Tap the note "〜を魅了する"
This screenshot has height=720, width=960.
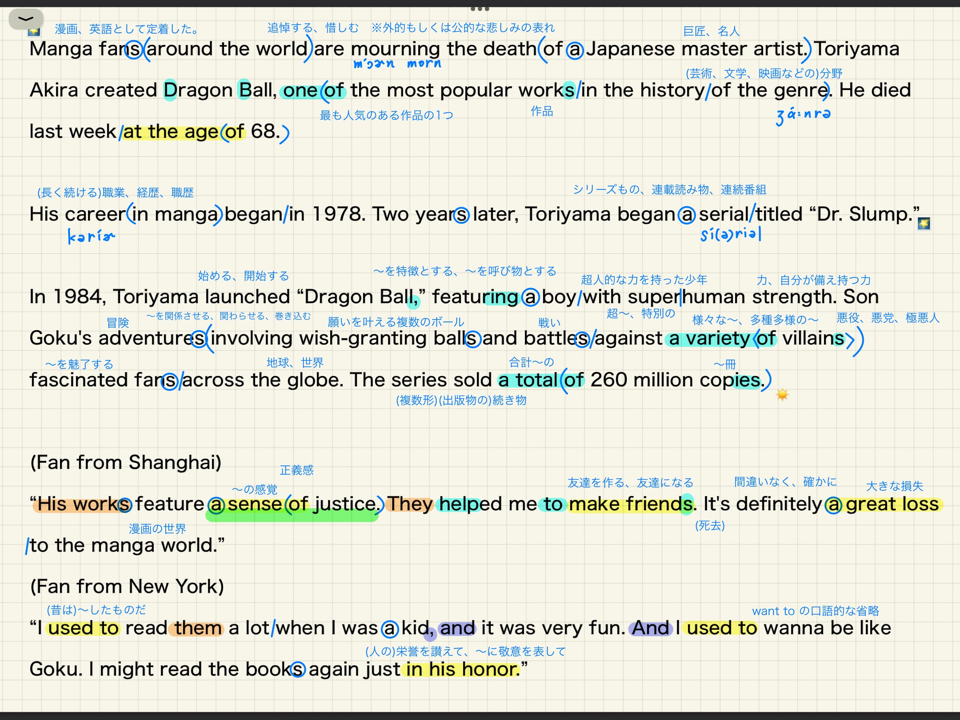point(79,364)
